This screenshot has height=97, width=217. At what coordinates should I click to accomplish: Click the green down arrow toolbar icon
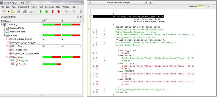point(40,12)
